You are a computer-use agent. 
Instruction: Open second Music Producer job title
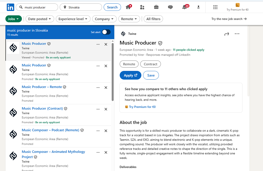click(x=34, y=65)
